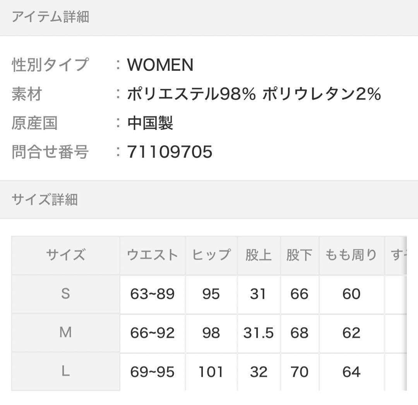Click the material text ポリエステル98% ポリウレタン2%
418x405 pixels.
pyautogui.click(x=254, y=94)
